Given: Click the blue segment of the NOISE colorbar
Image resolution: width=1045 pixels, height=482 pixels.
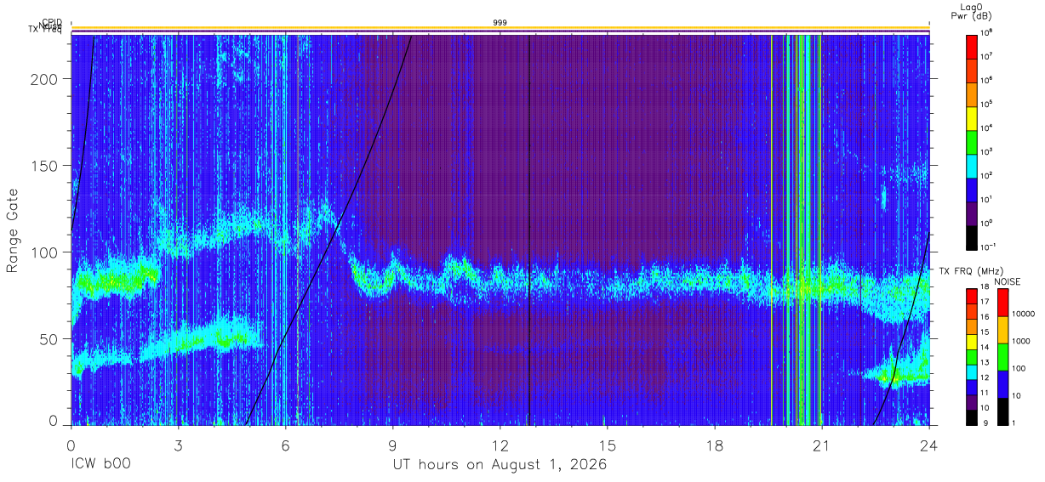Looking at the screenshot, I should [x=1002, y=384].
